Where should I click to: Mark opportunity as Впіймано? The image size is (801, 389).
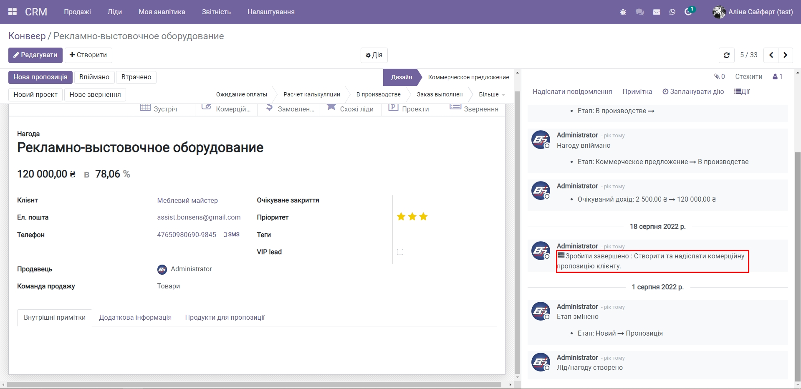(94, 77)
